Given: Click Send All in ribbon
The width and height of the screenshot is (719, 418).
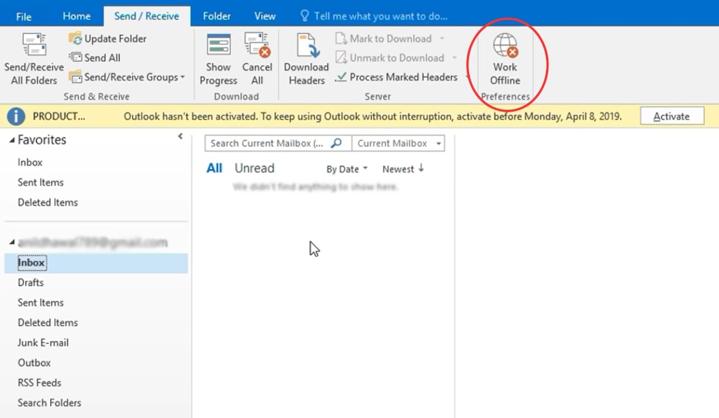Looking at the screenshot, I should click(94, 58).
